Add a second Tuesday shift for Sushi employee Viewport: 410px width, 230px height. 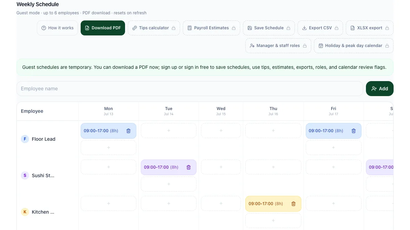coord(168,184)
